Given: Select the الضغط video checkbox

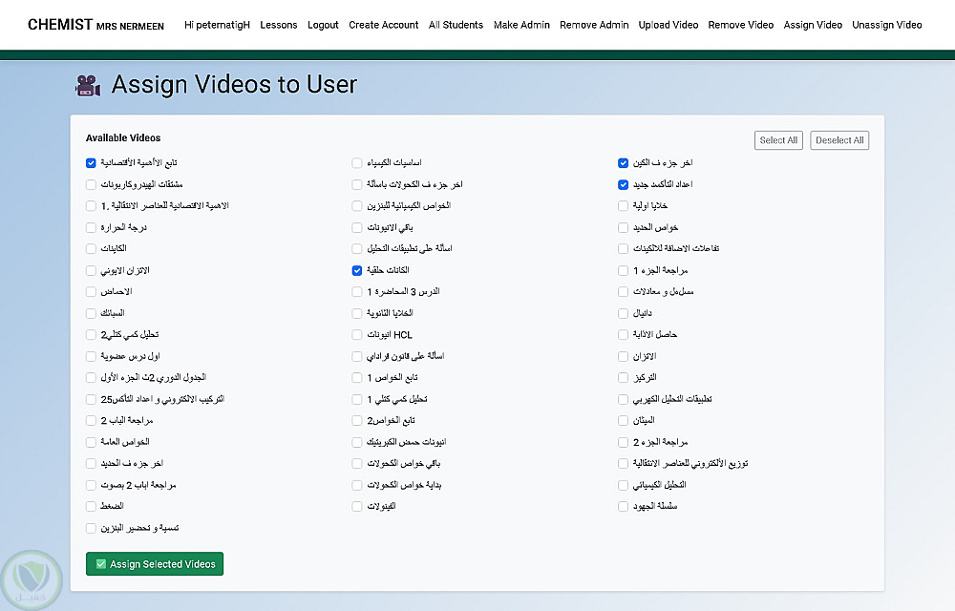Looking at the screenshot, I should pos(91,506).
